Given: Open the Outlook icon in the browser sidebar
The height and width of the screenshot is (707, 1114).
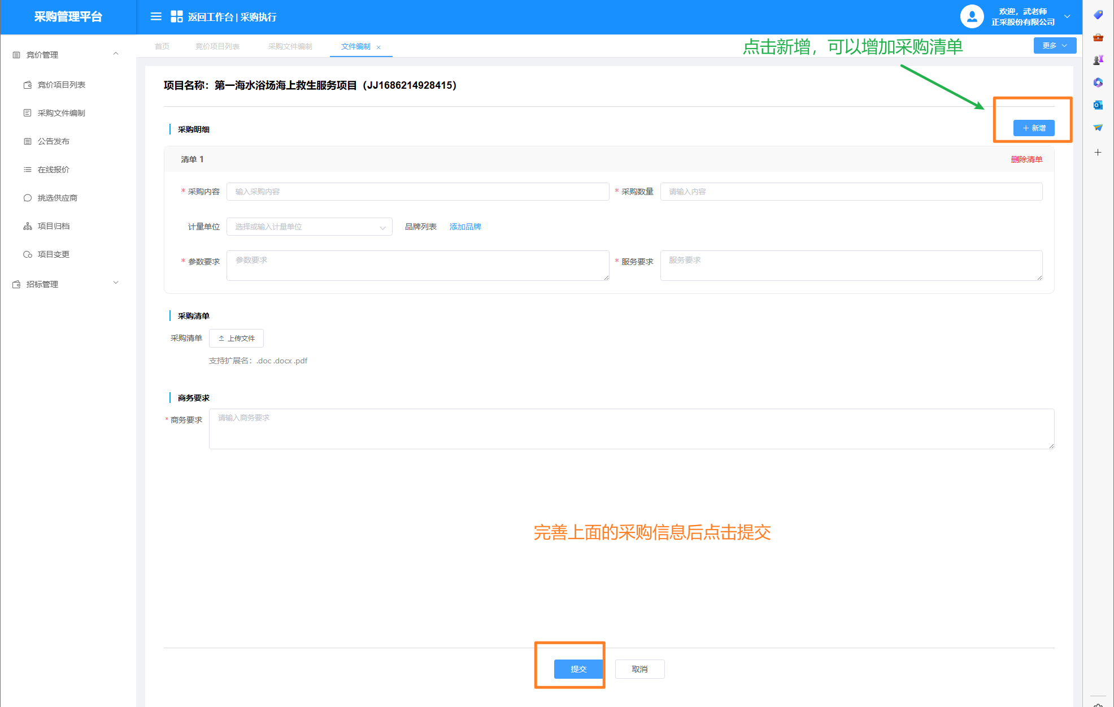Looking at the screenshot, I should point(1098,105).
